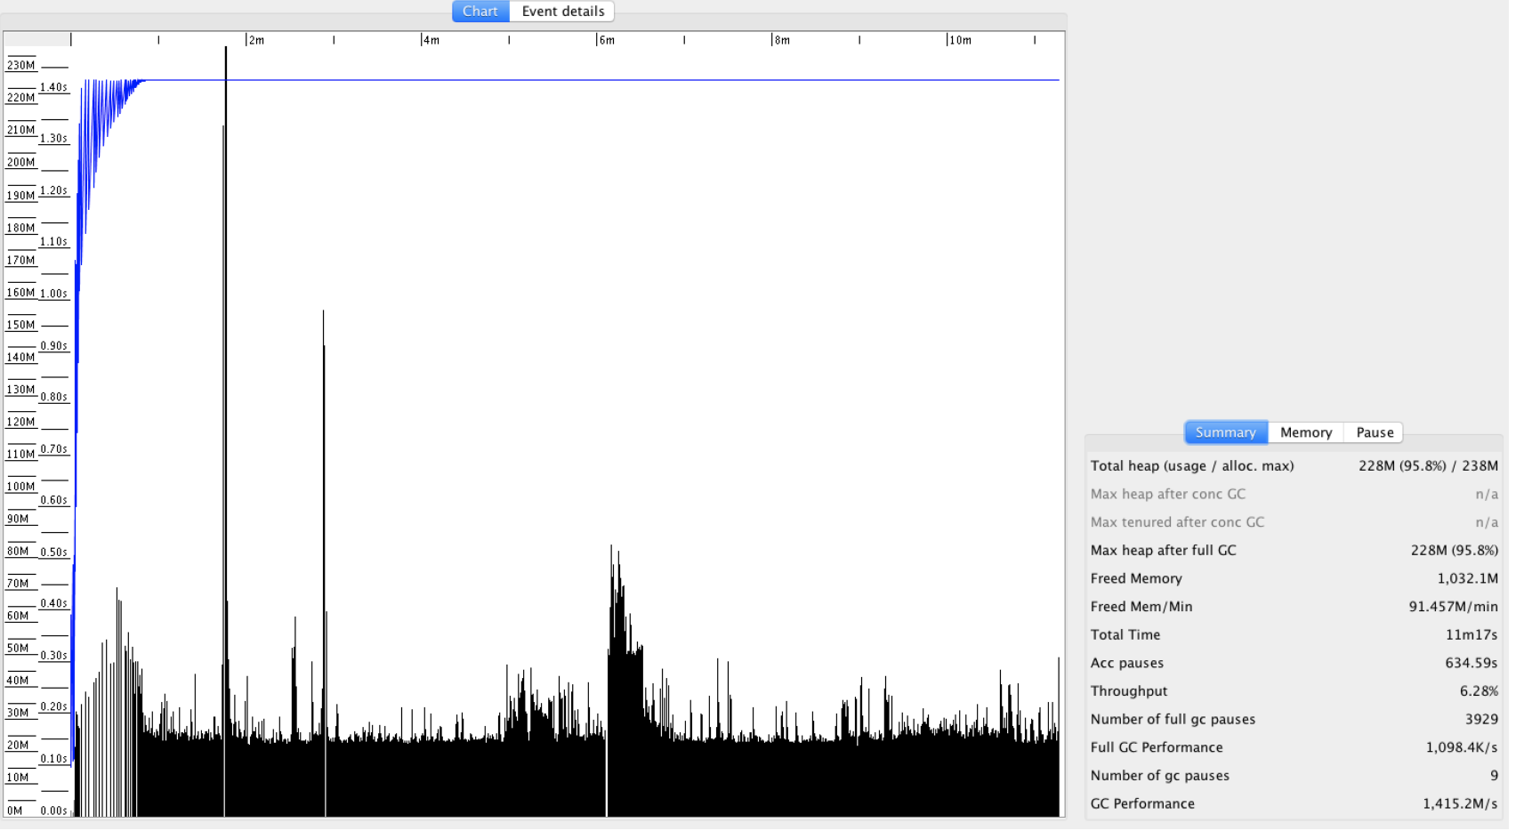
Task: Select the '228M (95.8%) / 238M' value
Action: point(1428,465)
